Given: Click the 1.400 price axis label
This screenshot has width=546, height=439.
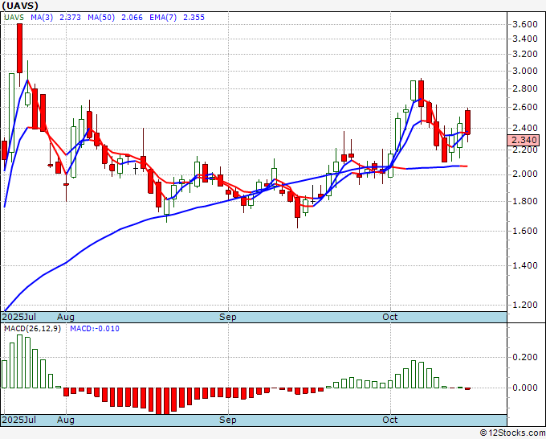Looking at the screenshot, I should (x=525, y=265).
